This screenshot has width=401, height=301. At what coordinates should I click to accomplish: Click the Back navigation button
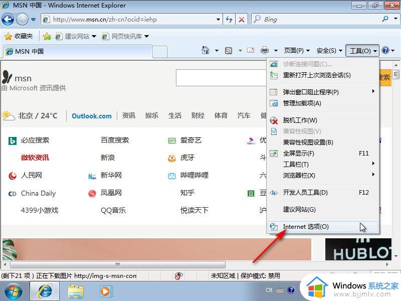pos(8,19)
